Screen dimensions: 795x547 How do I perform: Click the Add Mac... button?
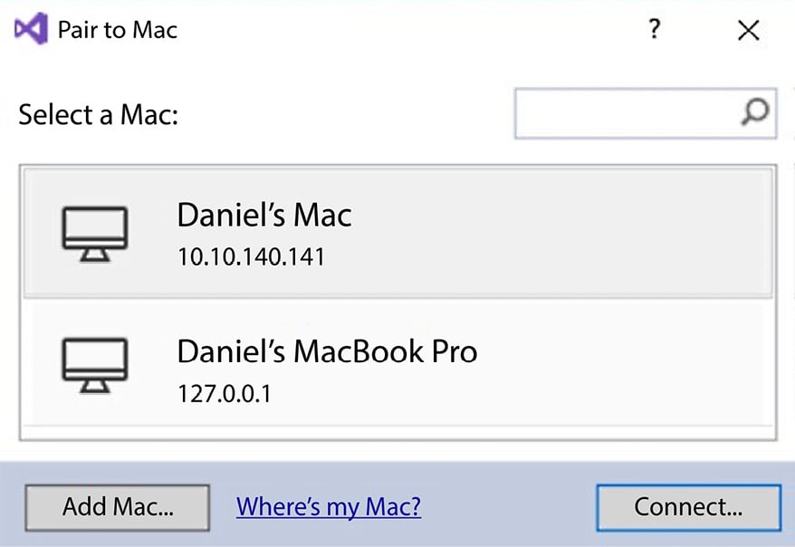tap(117, 507)
